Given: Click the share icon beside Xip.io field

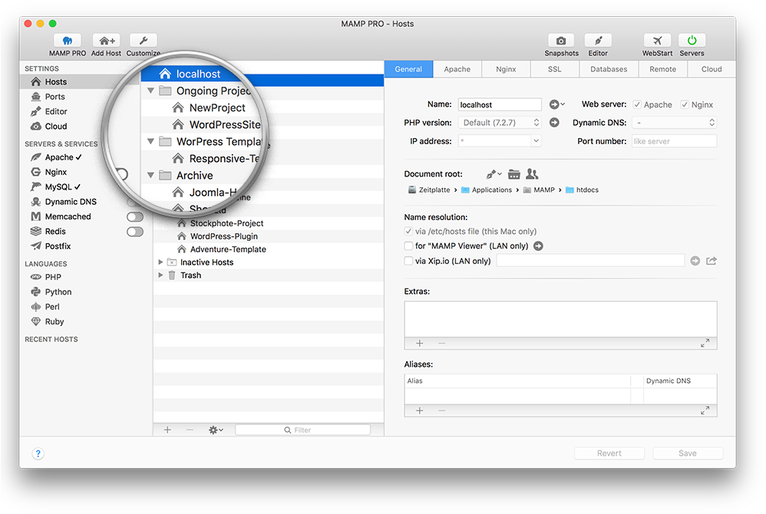Looking at the screenshot, I should click(712, 261).
